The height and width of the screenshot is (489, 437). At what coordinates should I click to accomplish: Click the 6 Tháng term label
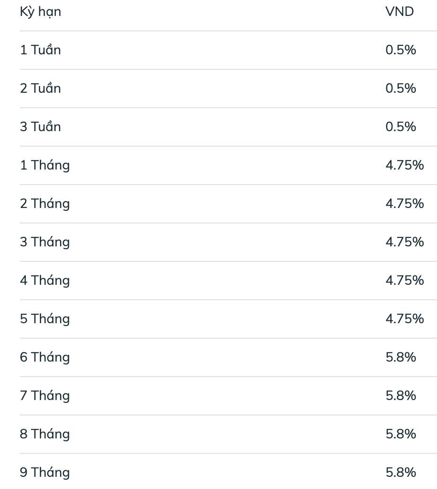pyautogui.click(x=45, y=357)
